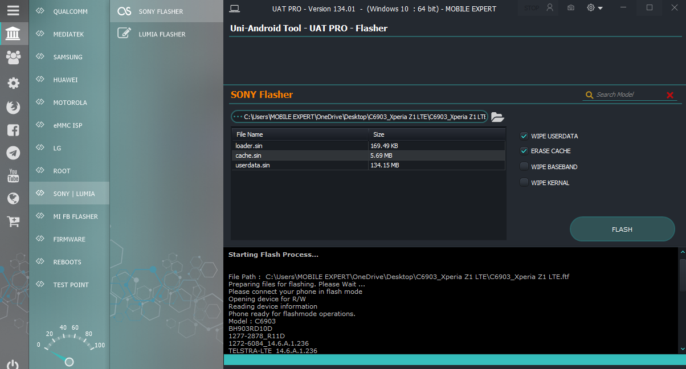Click the speed gauge dial
686x369 pixels.
coord(69,346)
